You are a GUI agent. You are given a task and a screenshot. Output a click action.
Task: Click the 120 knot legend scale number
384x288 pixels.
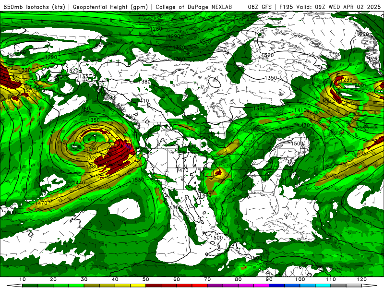click(x=361, y=279)
